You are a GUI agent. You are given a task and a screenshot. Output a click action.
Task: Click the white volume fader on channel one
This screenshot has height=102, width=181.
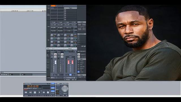[55, 62]
